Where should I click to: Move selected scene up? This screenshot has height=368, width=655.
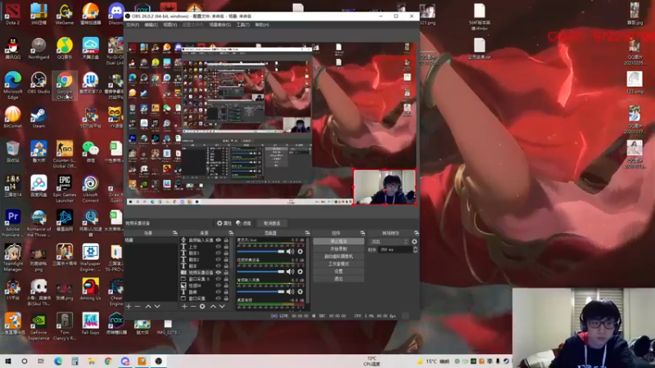[x=148, y=306]
